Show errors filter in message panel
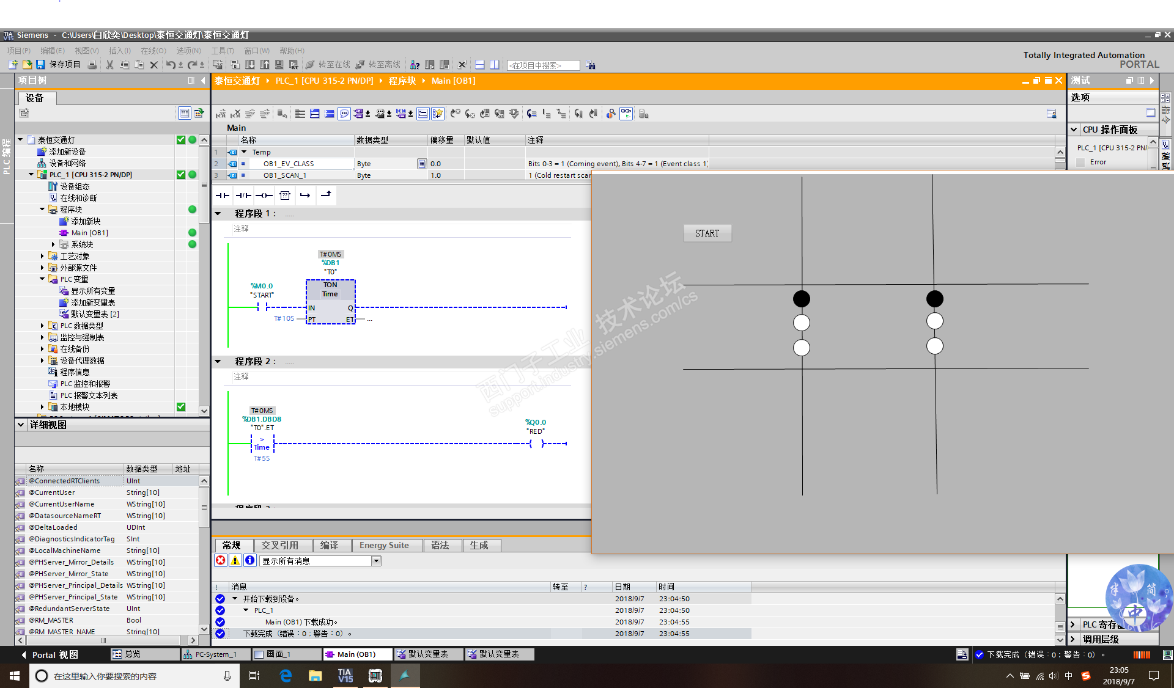The image size is (1174, 688). 221,560
